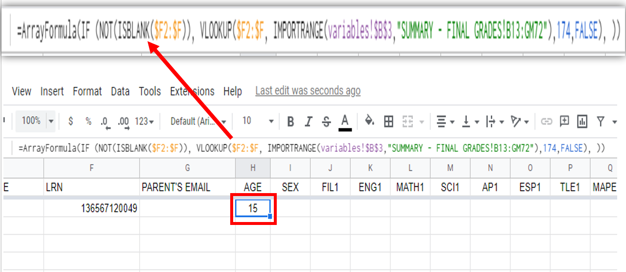The width and height of the screenshot is (626, 272).
Task: Select column F header
Action: [92, 168]
